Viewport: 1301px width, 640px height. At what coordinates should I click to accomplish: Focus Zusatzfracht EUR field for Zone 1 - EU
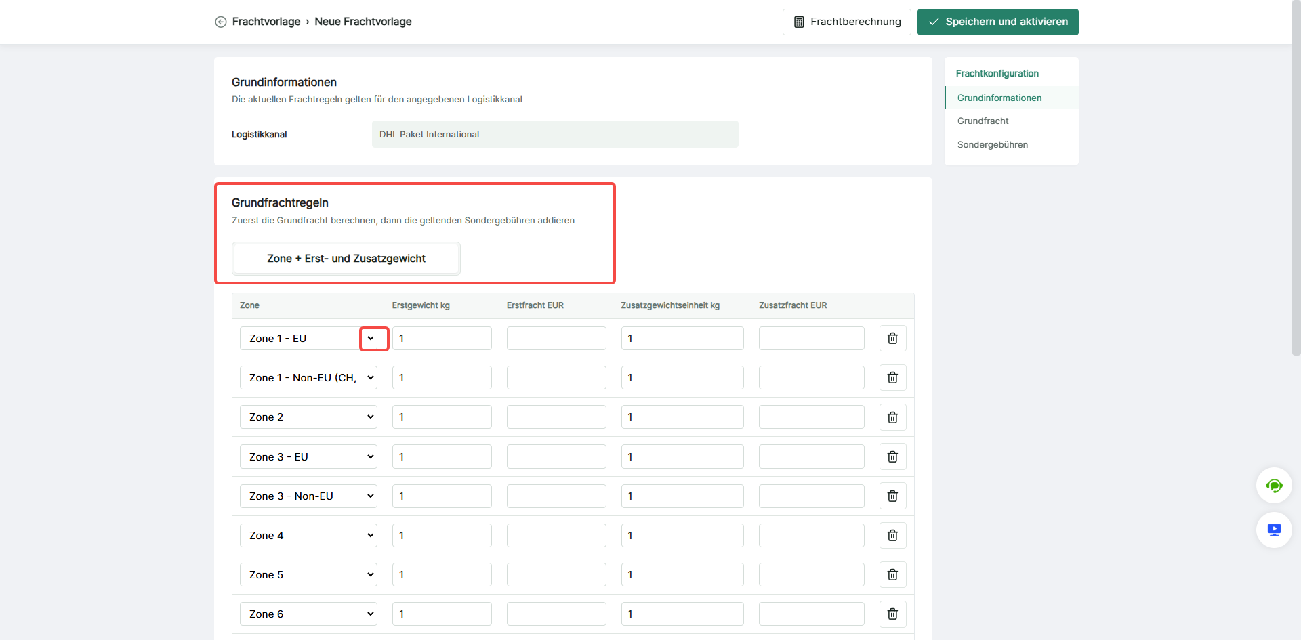click(x=812, y=339)
